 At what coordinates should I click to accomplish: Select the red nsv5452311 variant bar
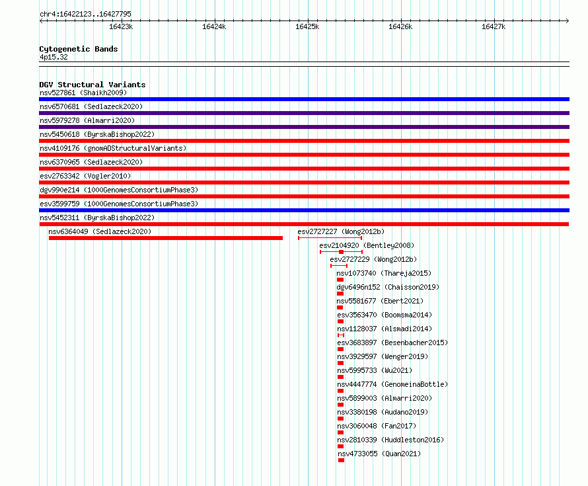[304, 224]
